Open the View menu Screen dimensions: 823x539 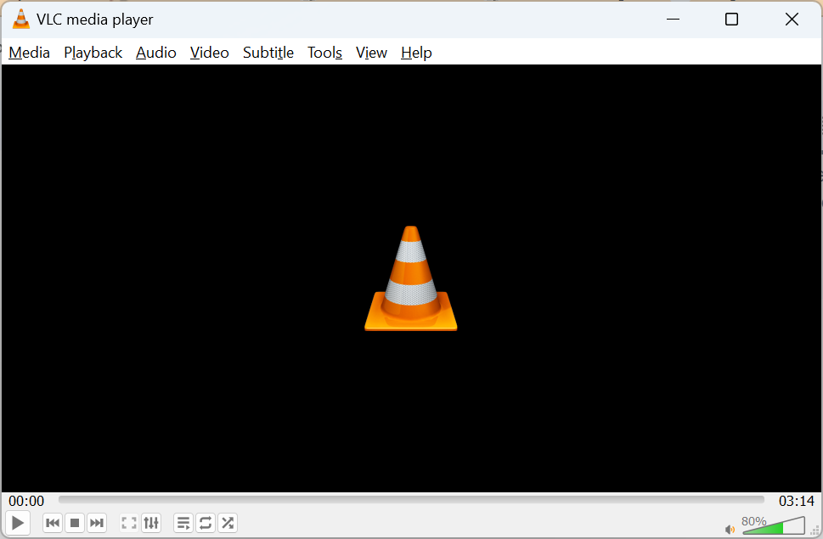tap(371, 53)
